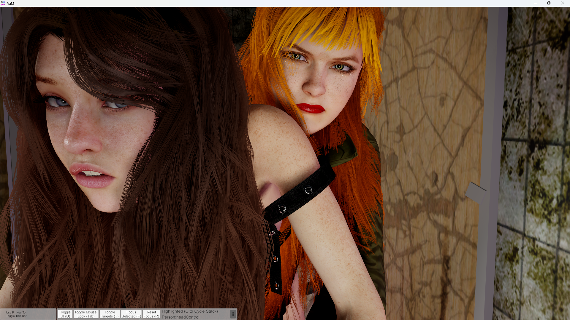Click the VaM app icon in title bar
Image resolution: width=570 pixels, height=320 pixels.
(x=3, y=3)
